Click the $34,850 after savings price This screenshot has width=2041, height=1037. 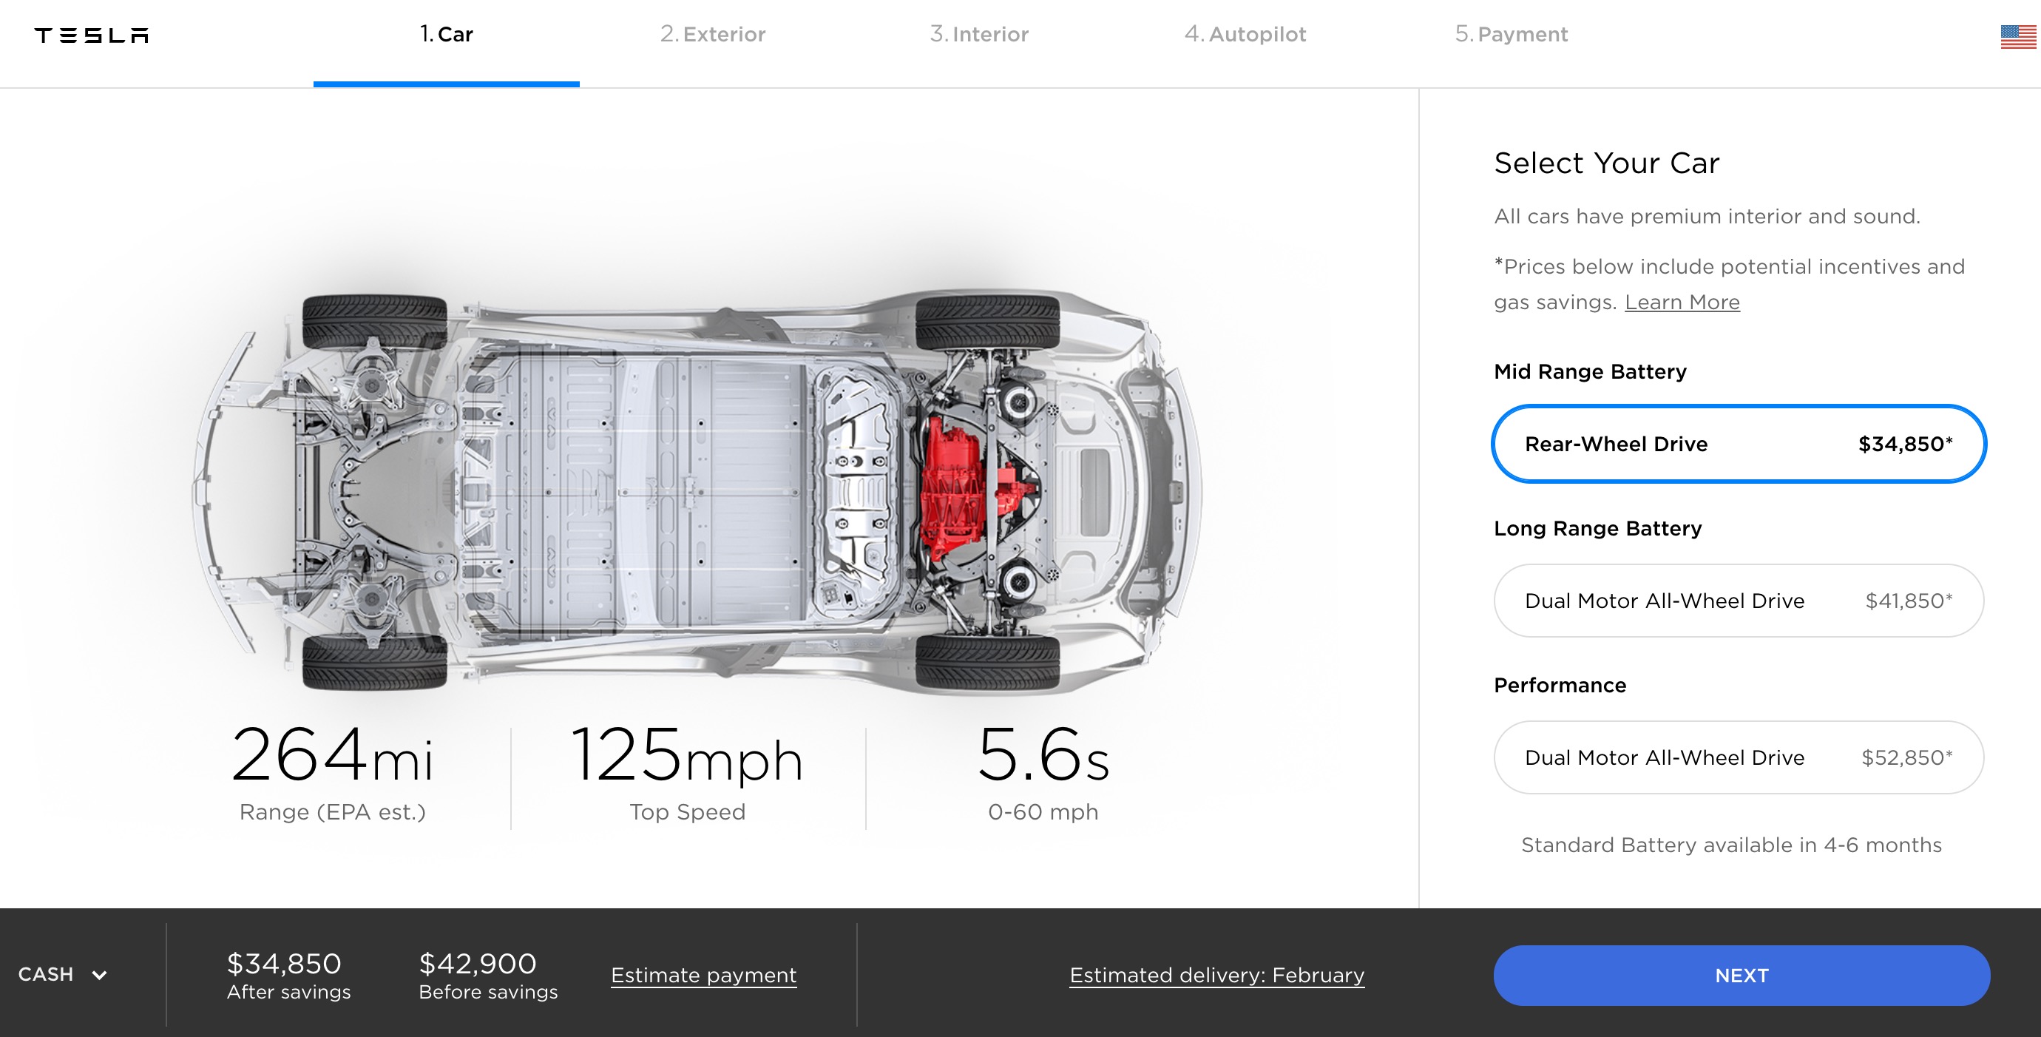(x=284, y=964)
